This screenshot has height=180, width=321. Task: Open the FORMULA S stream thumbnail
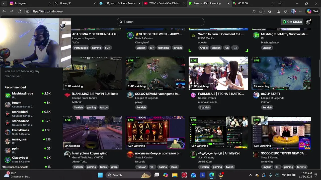218,73
